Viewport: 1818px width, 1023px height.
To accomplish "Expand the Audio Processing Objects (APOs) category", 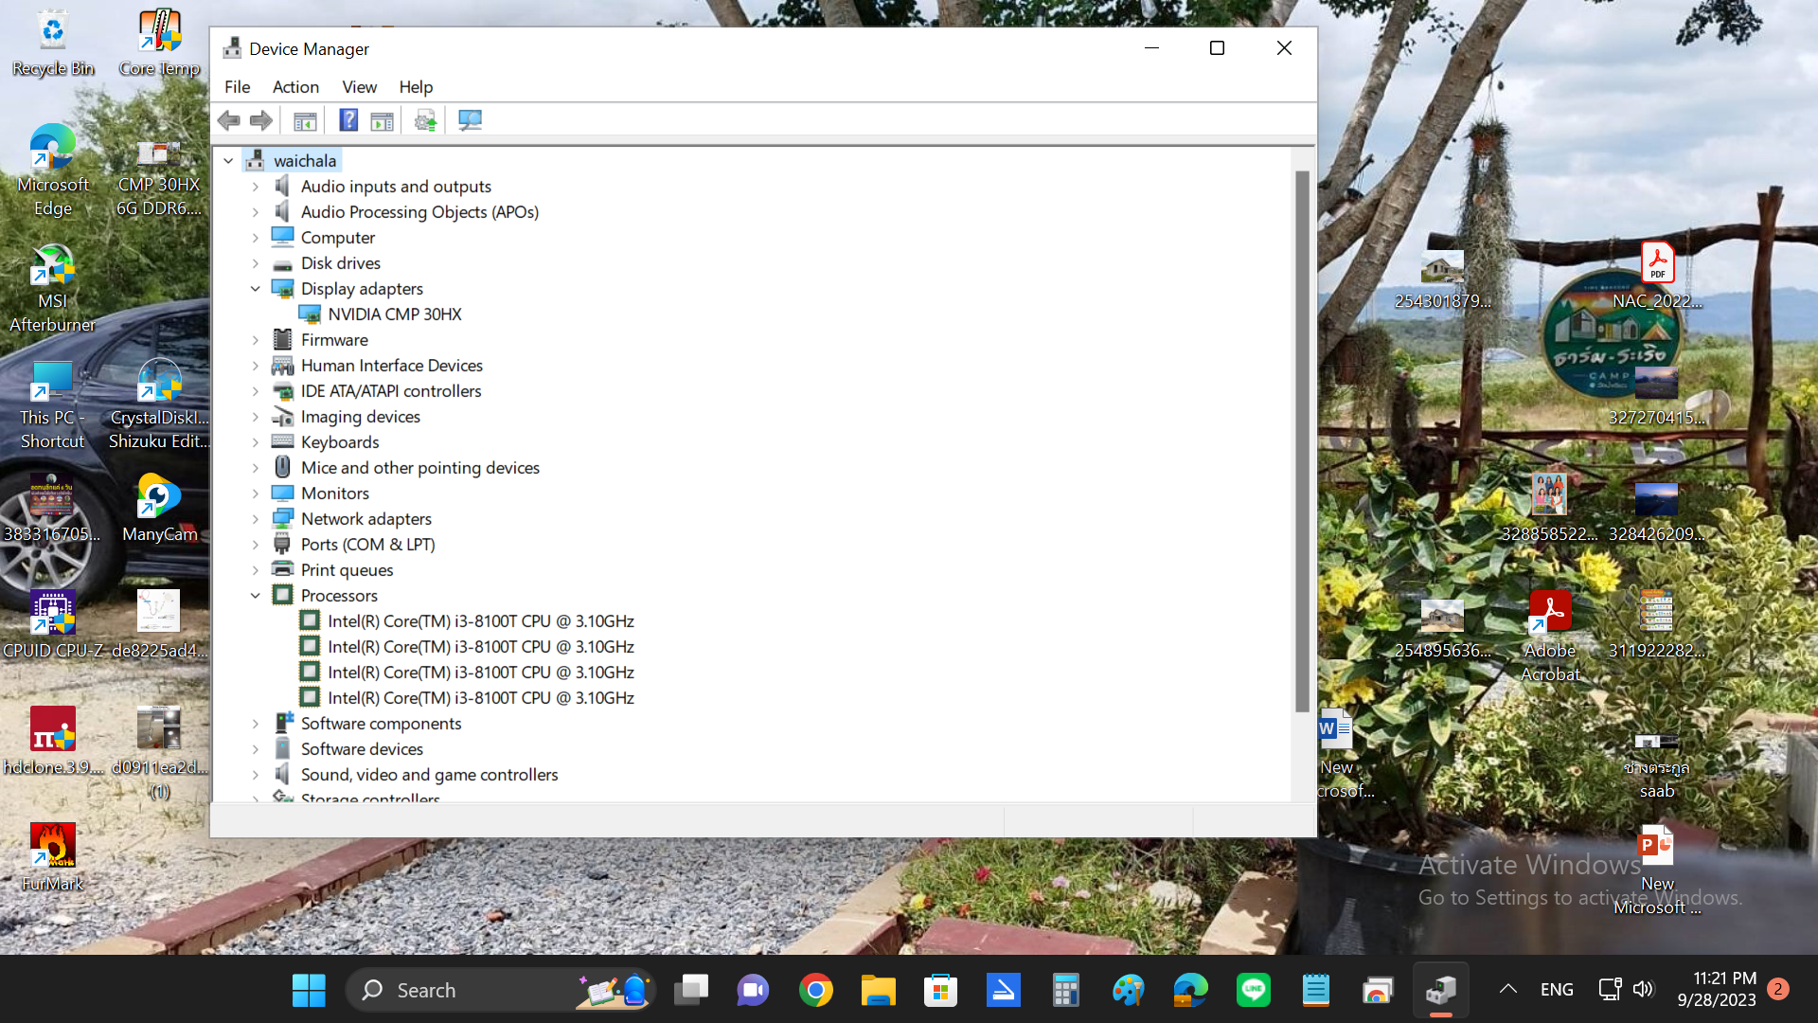I will 255,212.
